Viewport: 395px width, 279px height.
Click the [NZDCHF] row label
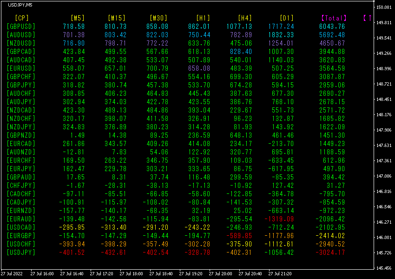click(x=21, y=119)
